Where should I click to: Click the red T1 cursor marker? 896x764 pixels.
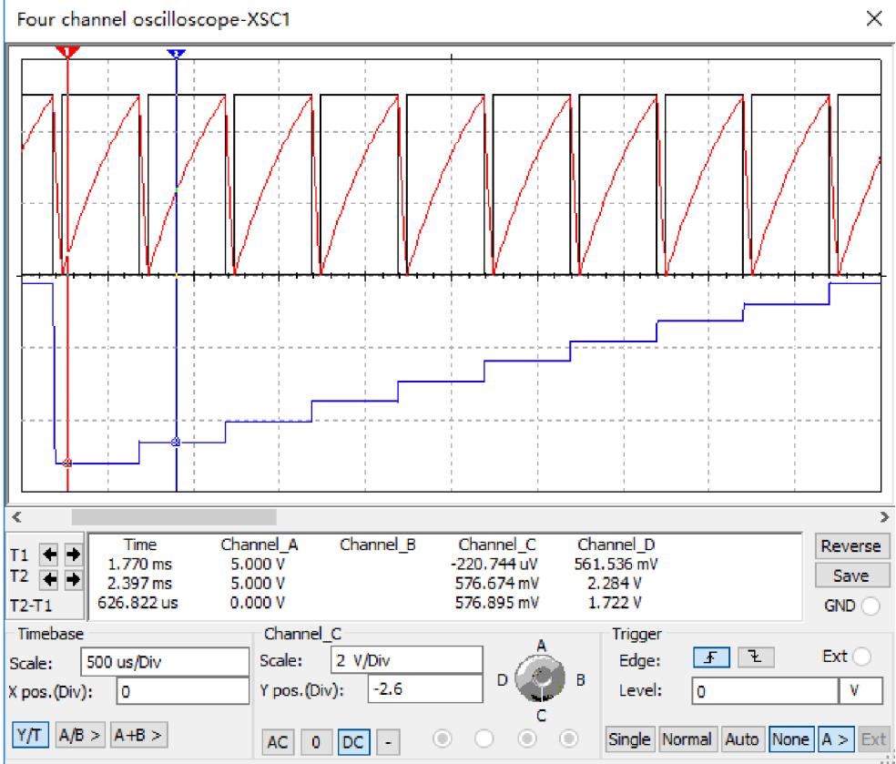(67, 53)
